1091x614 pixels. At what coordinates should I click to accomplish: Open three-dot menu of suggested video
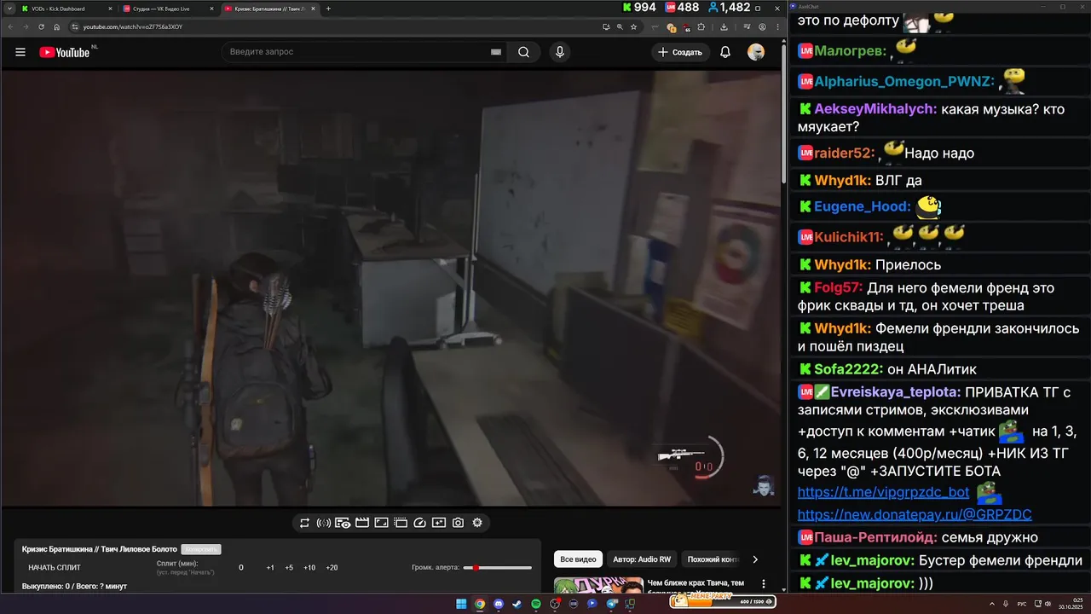click(764, 584)
